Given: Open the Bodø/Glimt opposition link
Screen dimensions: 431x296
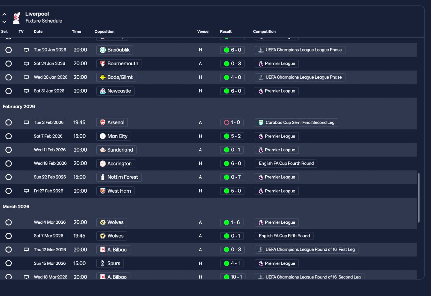Looking at the screenshot, I should pyautogui.click(x=116, y=77).
